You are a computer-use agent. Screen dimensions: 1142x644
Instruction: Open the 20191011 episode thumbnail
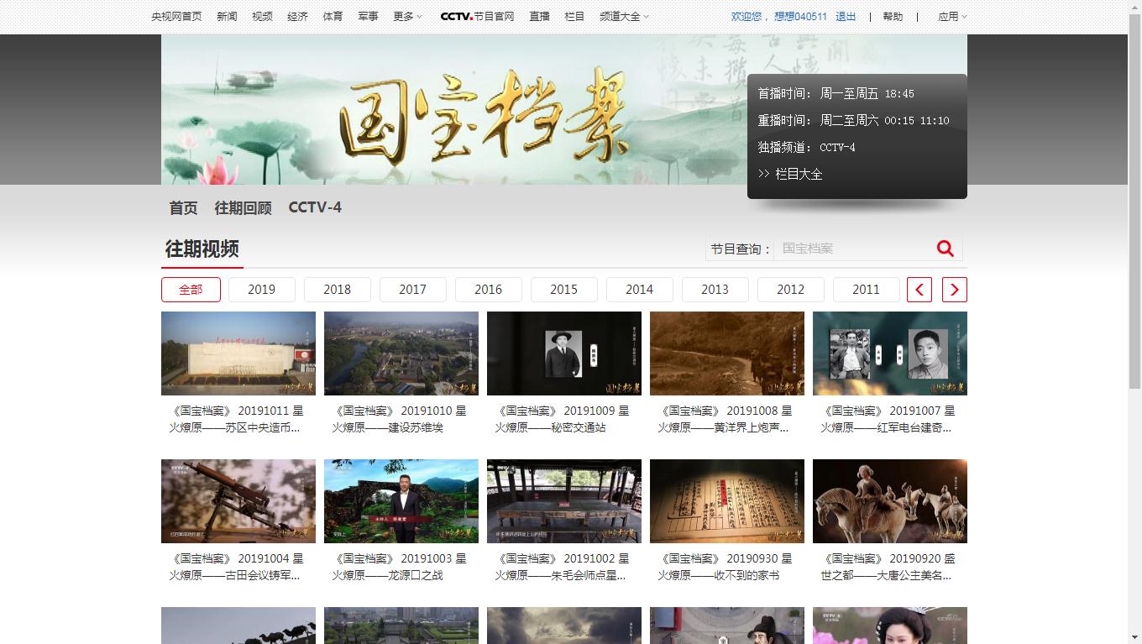(x=238, y=353)
